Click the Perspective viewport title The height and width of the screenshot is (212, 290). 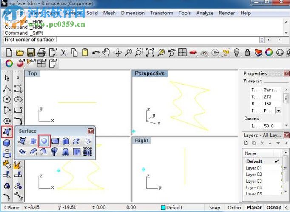(150, 73)
